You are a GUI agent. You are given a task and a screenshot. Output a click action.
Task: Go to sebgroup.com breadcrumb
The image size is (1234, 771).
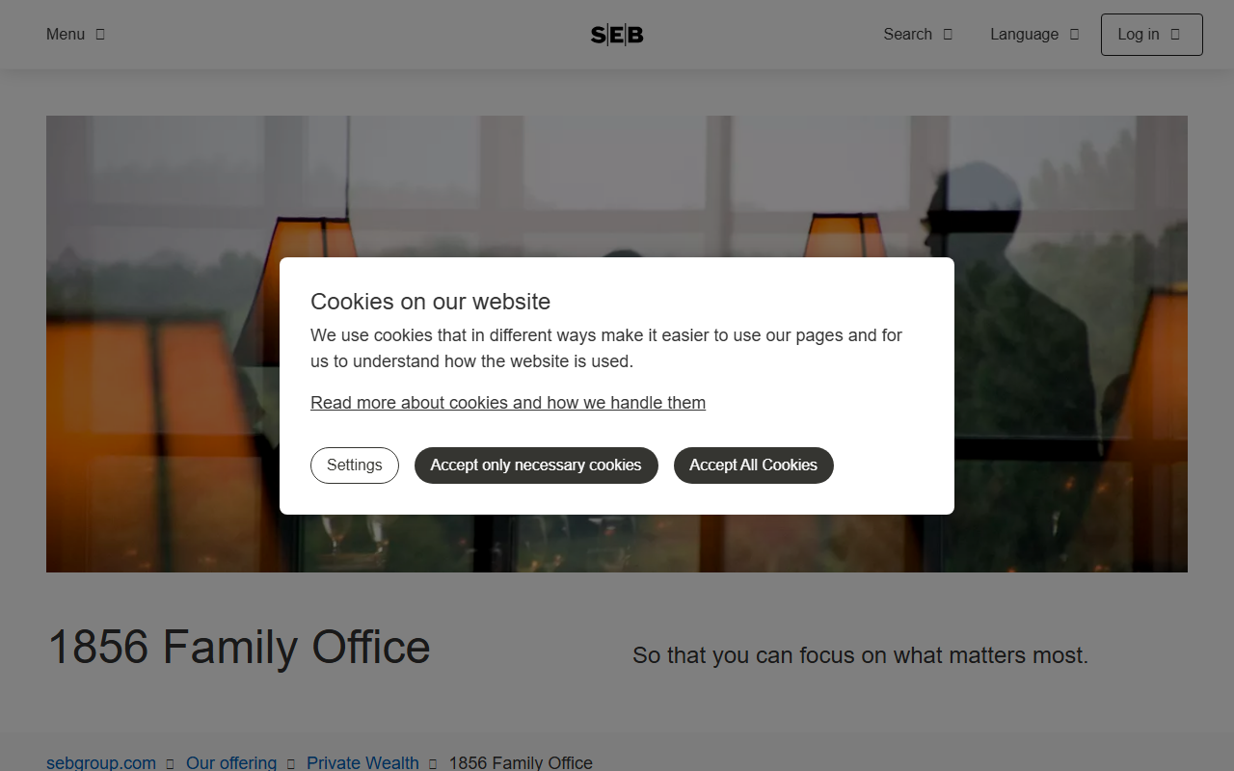(x=101, y=762)
